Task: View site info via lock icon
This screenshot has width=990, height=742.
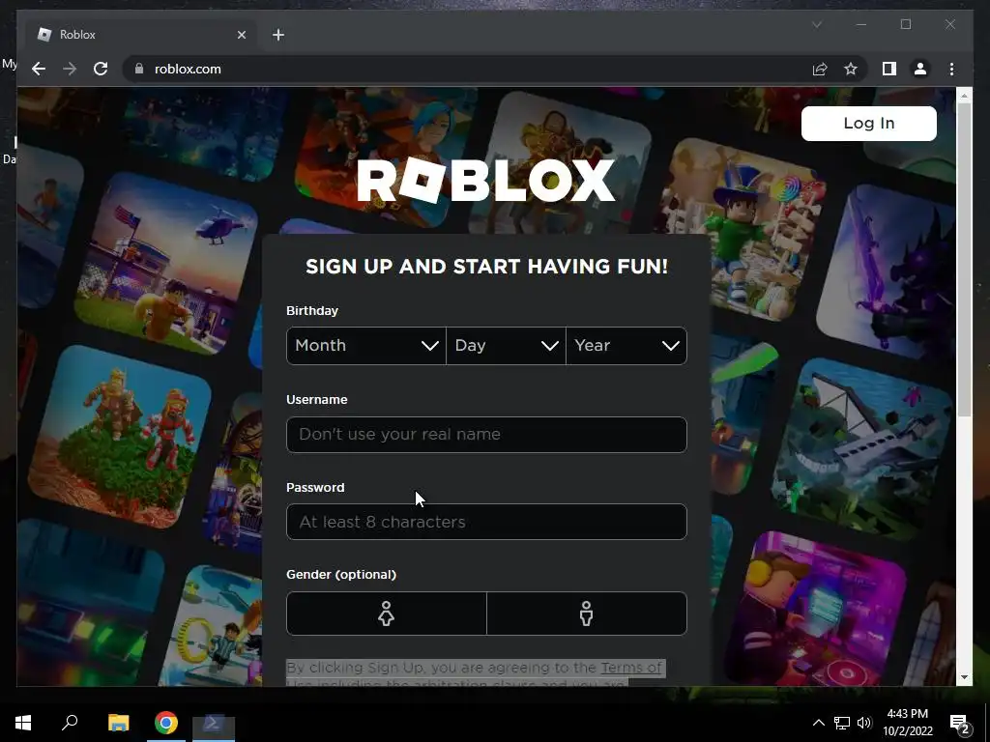Action: tap(139, 69)
